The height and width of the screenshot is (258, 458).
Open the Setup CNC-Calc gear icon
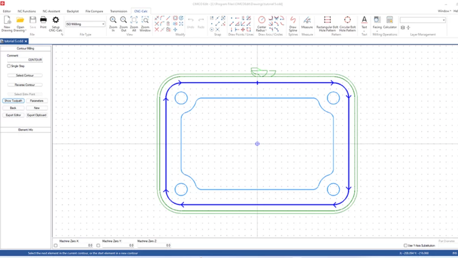[x=55, y=20]
